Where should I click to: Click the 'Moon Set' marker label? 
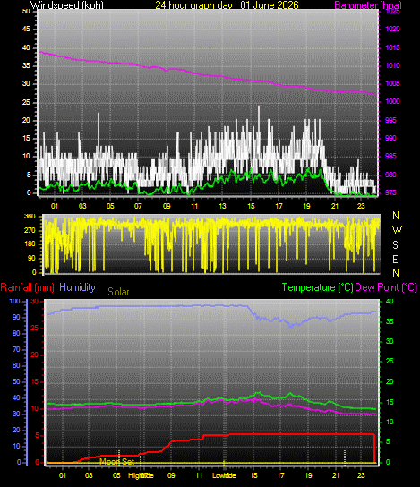click(x=116, y=462)
